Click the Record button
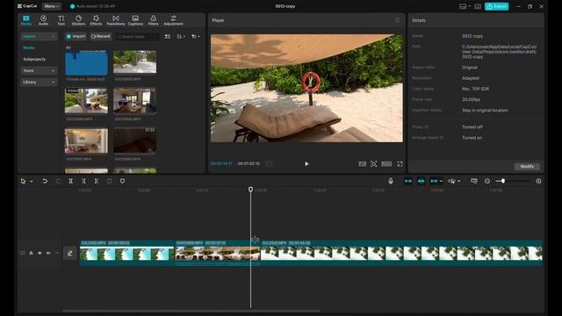562x316 pixels. pos(101,36)
